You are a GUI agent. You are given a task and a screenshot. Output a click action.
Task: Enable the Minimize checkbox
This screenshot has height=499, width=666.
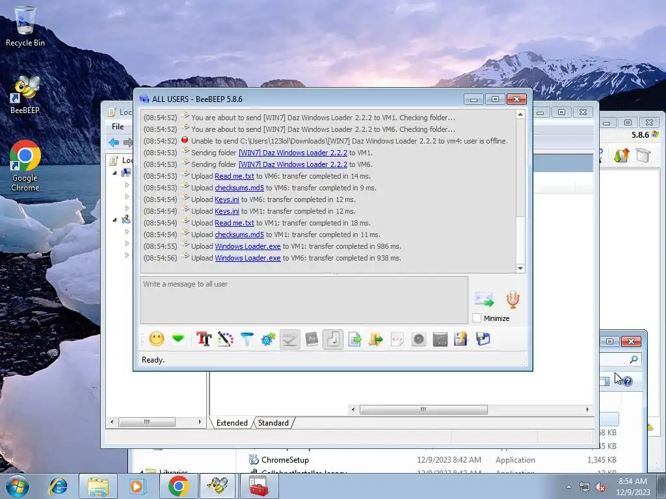pos(477,318)
